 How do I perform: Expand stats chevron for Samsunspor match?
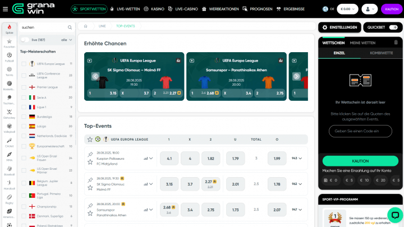151,210
